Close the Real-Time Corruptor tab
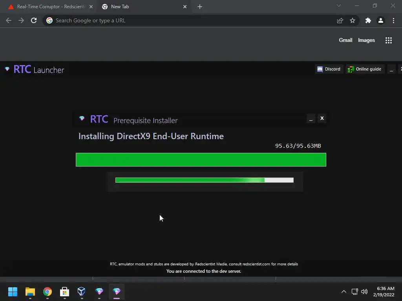The width and height of the screenshot is (402, 301). [x=91, y=7]
